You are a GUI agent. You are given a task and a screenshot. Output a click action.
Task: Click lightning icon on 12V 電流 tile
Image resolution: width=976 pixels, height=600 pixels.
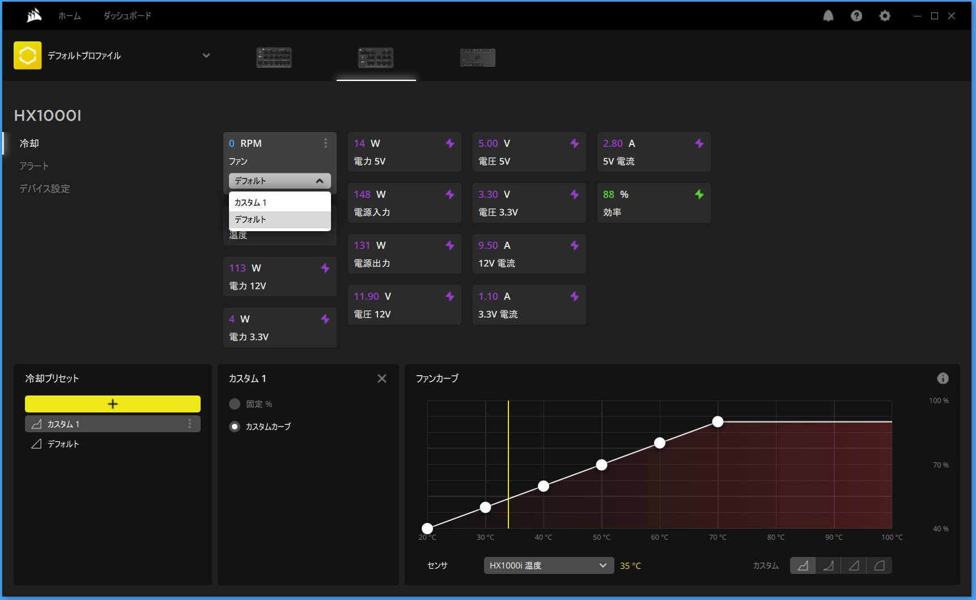point(575,245)
